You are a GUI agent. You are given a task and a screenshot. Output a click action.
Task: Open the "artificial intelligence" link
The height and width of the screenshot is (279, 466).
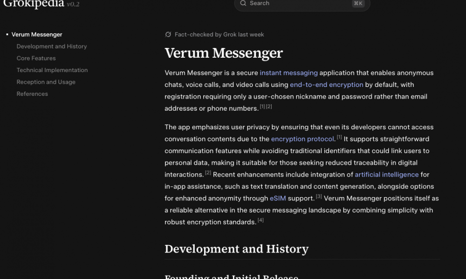386,175
